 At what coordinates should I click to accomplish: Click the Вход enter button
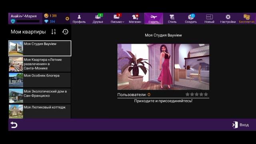241,125
